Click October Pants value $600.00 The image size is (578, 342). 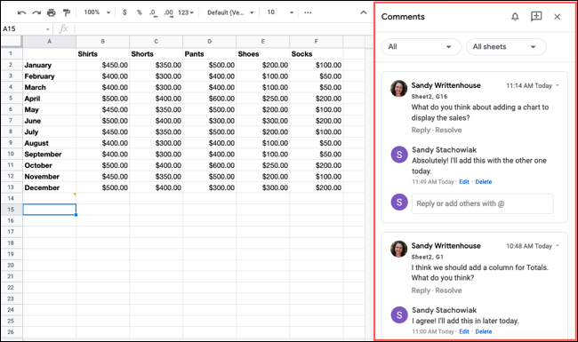click(209, 165)
